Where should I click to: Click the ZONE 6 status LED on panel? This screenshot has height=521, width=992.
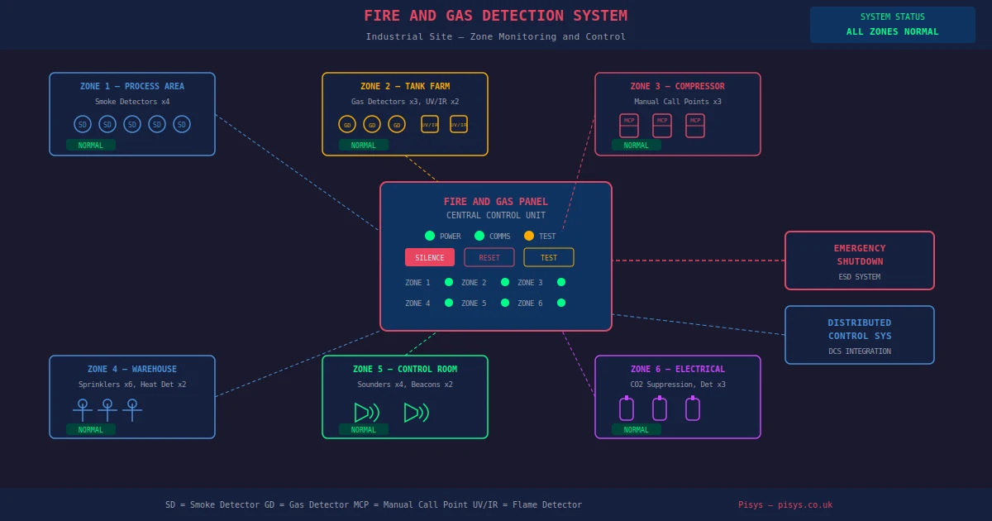[561, 303]
